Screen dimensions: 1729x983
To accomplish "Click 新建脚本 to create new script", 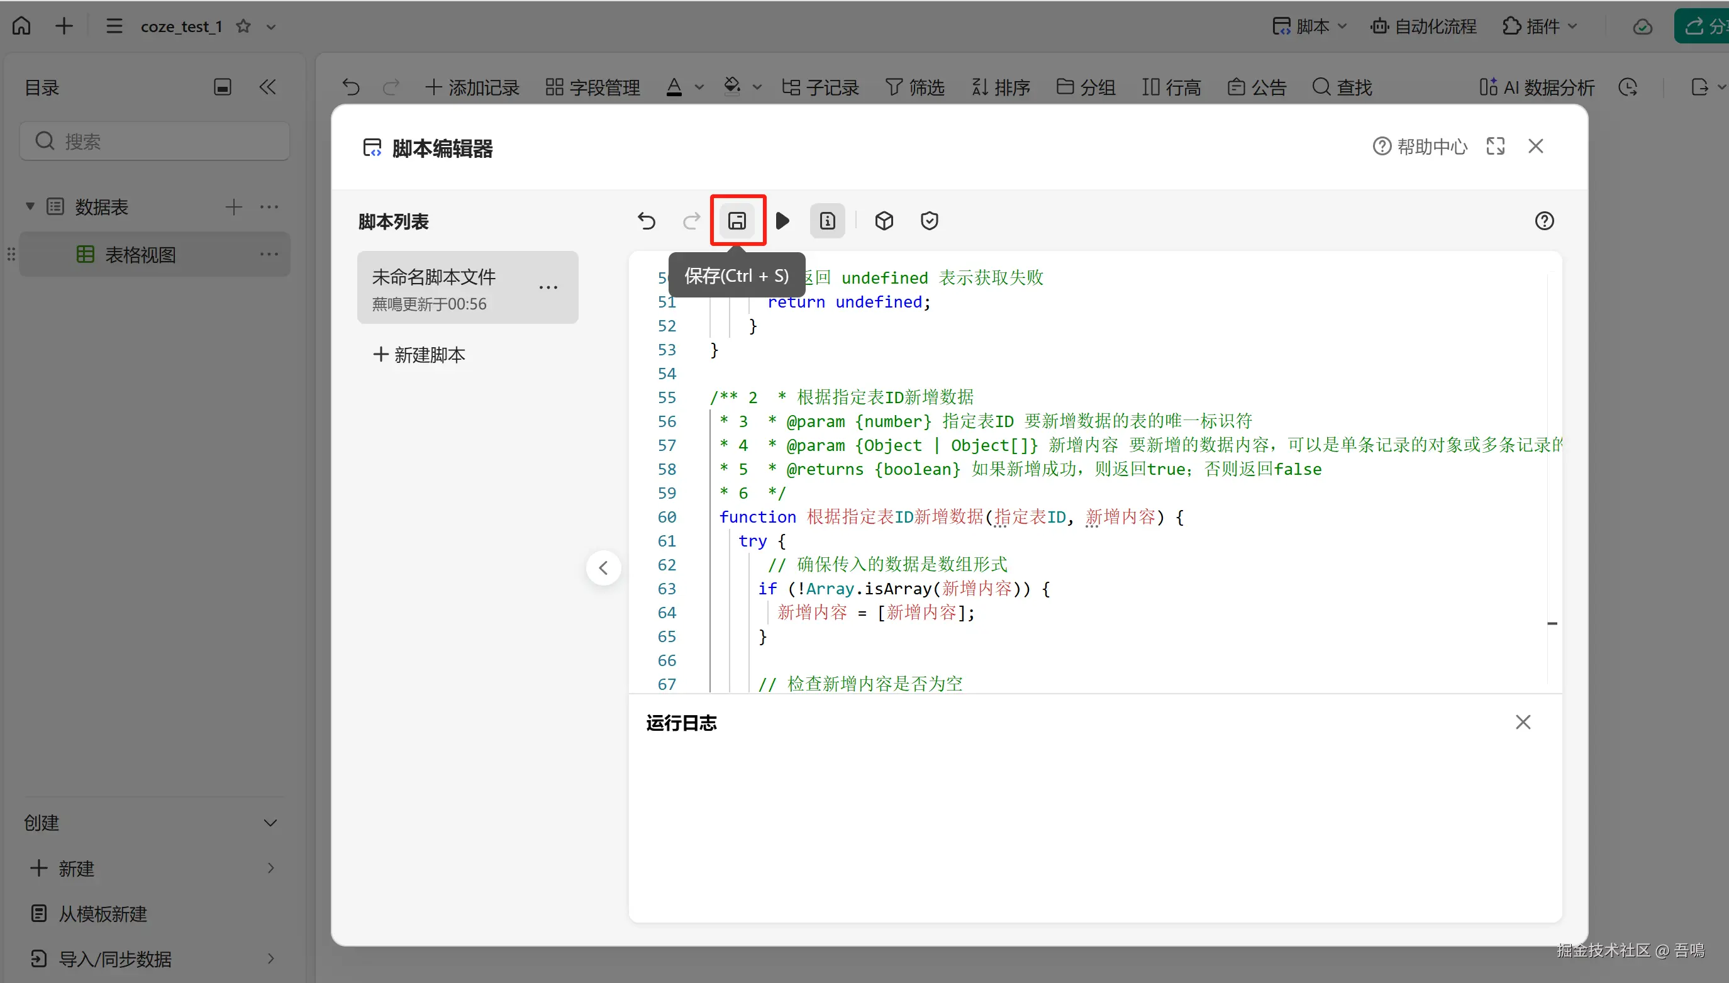I will click(x=420, y=355).
